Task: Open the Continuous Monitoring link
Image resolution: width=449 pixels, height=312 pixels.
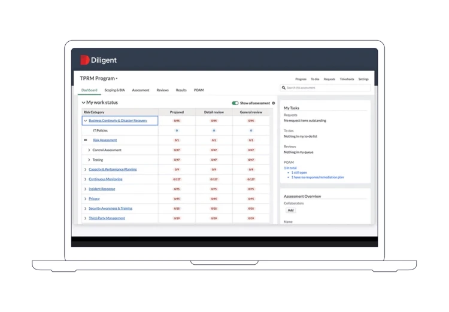Action: pyautogui.click(x=105, y=179)
